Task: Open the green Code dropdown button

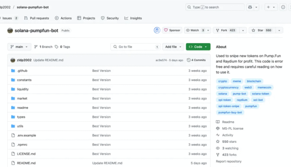Action: (x=198, y=47)
